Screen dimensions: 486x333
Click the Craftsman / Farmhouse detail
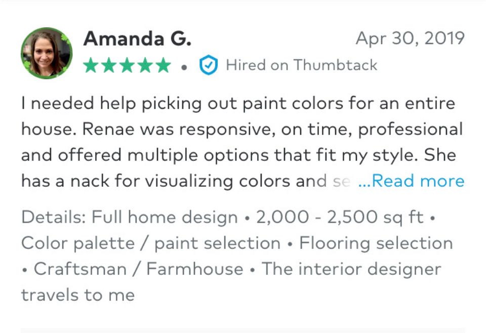[x=139, y=269]
